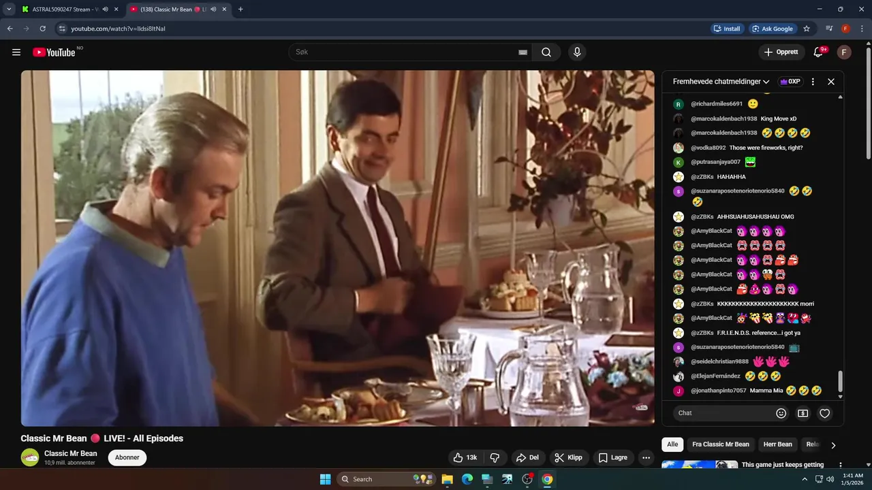Open the account avatar menu on YouTube
The image size is (872, 490).
(x=844, y=52)
